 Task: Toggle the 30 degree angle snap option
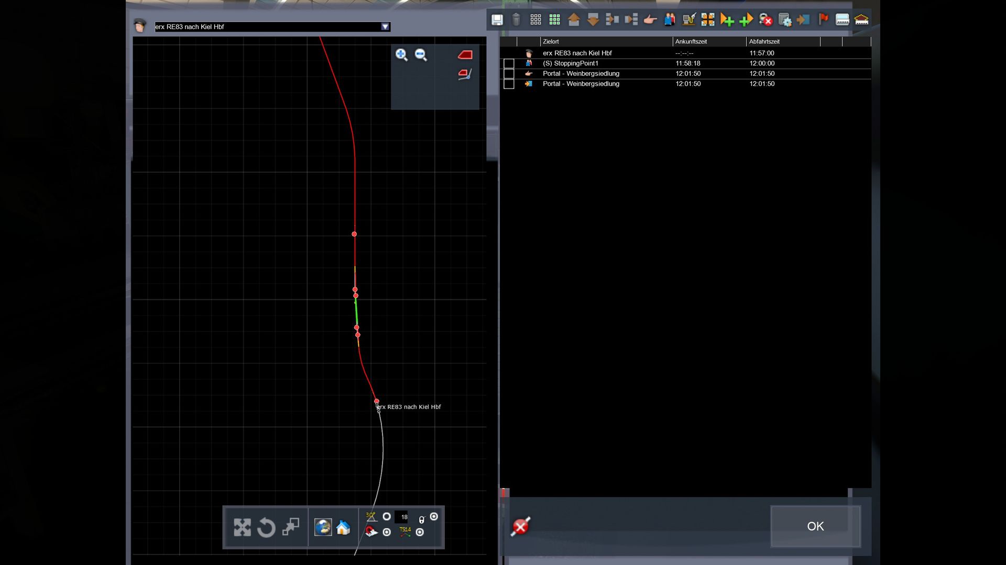tap(387, 516)
